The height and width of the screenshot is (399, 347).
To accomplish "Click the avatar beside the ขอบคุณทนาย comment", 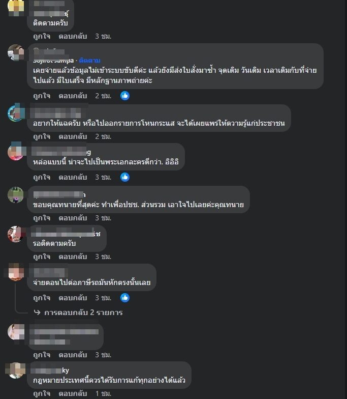I will 16,194.
